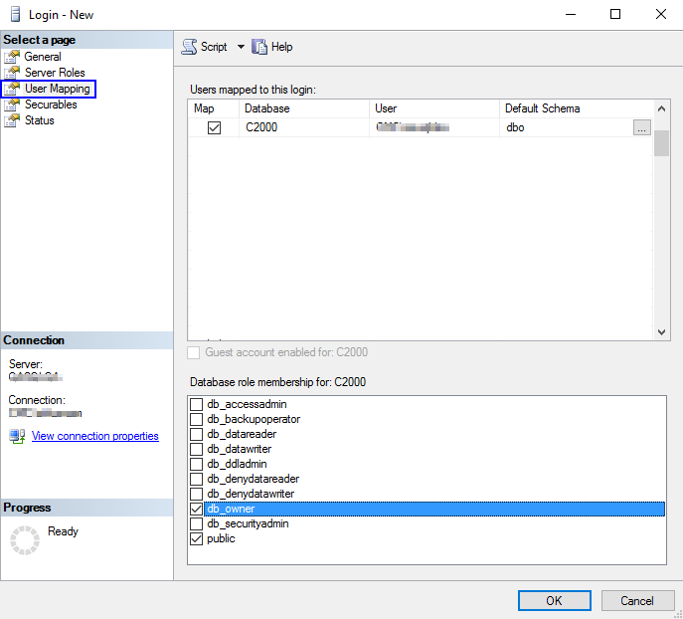
Task: Open the General page
Action: 42,57
